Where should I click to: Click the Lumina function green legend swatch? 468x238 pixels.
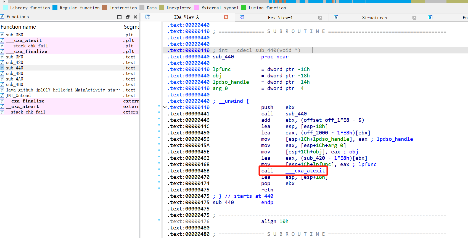point(244,8)
